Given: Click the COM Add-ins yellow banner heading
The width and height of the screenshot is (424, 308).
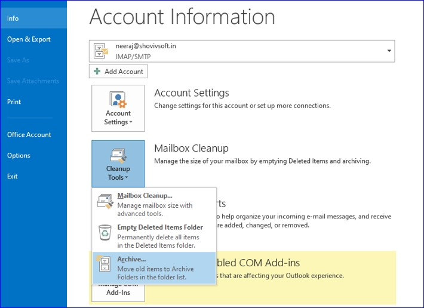Looking at the screenshot, I should tap(258, 263).
